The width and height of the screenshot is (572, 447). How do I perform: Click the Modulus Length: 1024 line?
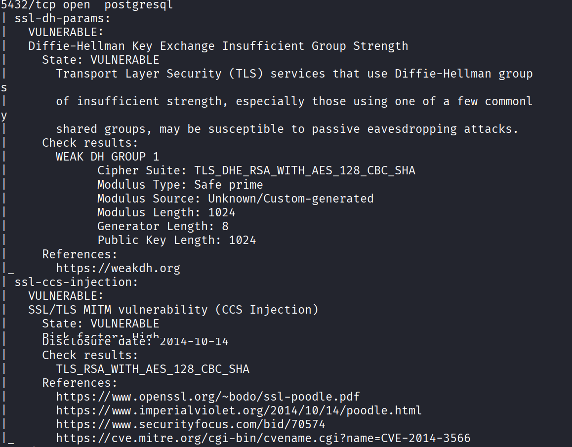tap(166, 212)
